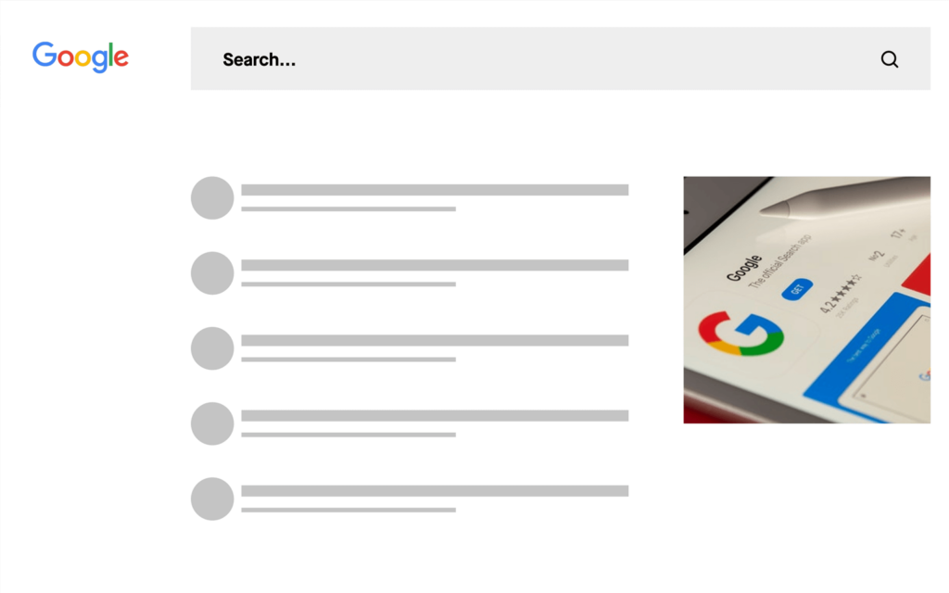Click the blue GET button in the photo
The height and width of the screenshot is (593, 949).
coord(797,289)
